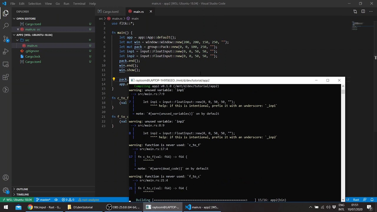The image size is (377, 212).
Task: Open the Mail app in taskbar
Action: tap(18, 207)
